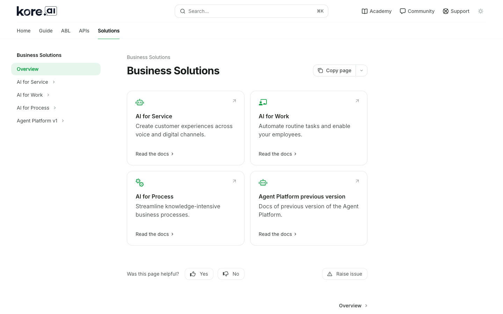Viewport: 503px width, 314px height.
Task: Click the Support lifebuoy icon
Action: pos(446,11)
